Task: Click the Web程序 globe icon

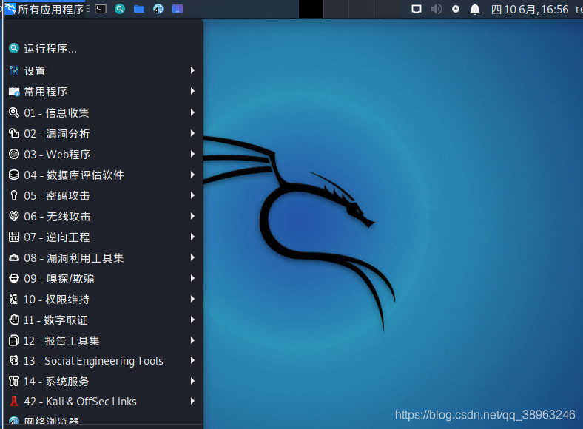Action: click(14, 154)
